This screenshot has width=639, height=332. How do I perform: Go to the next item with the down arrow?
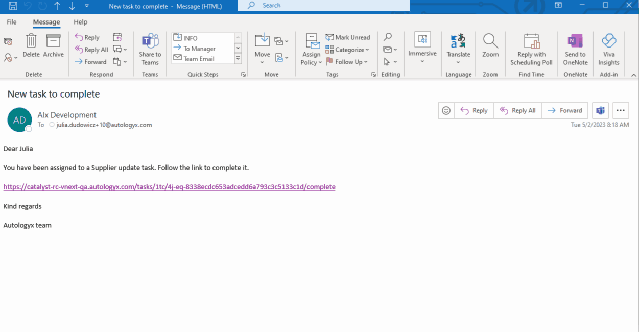pos(72,6)
